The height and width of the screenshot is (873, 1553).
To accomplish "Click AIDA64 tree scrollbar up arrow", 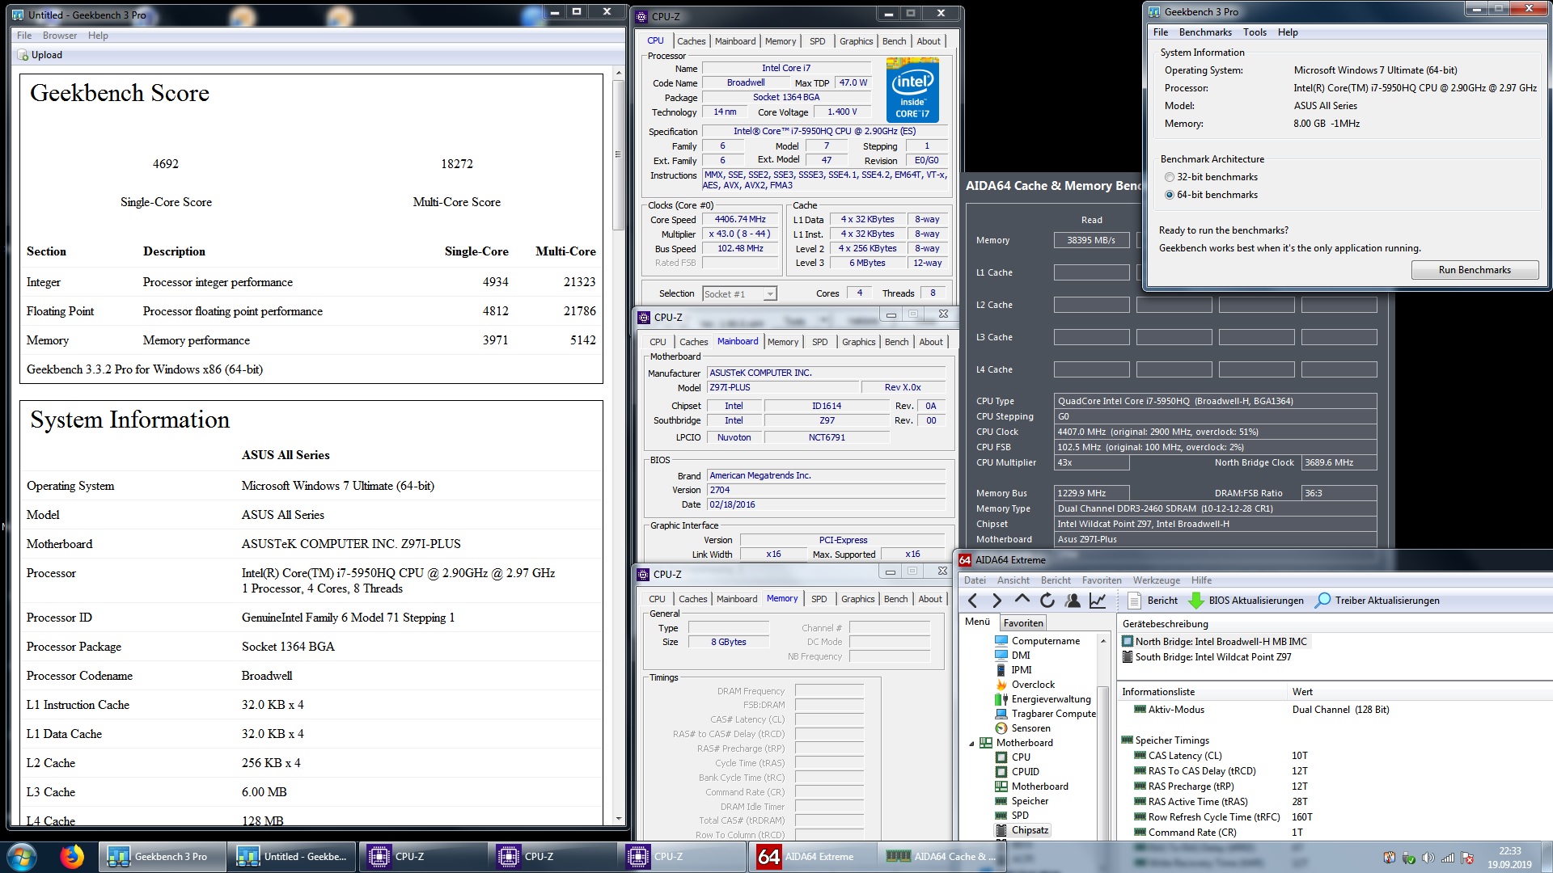I will point(1102,641).
